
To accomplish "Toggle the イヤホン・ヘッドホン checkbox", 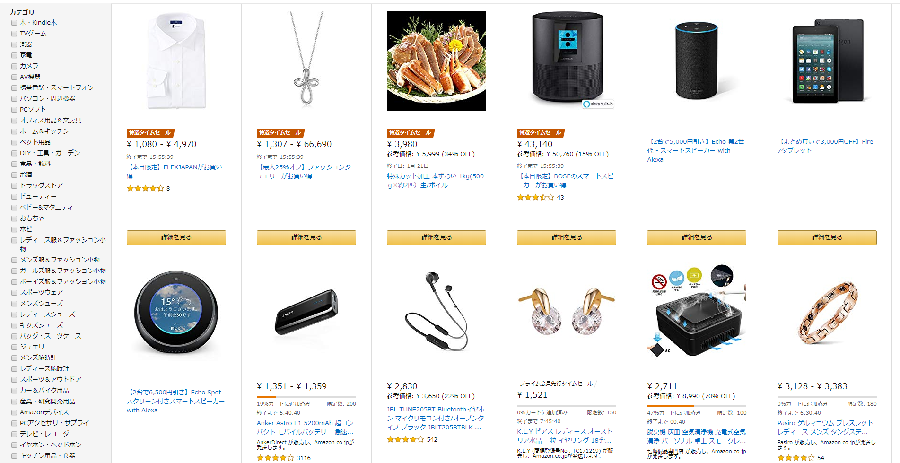I will [14, 445].
